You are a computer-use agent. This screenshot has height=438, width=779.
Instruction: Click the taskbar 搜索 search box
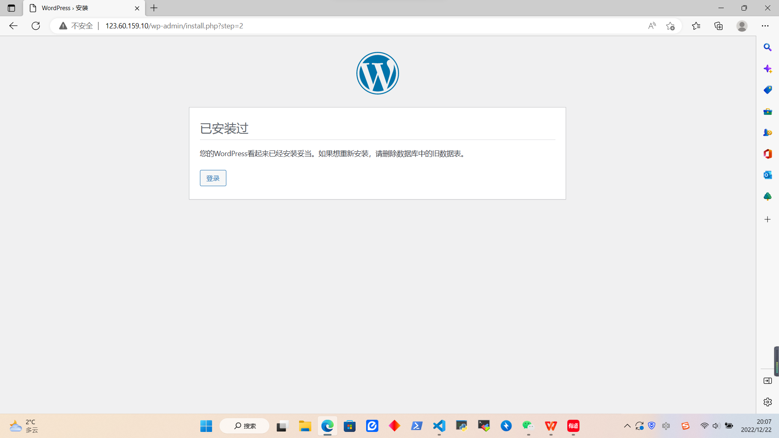click(245, 426)
